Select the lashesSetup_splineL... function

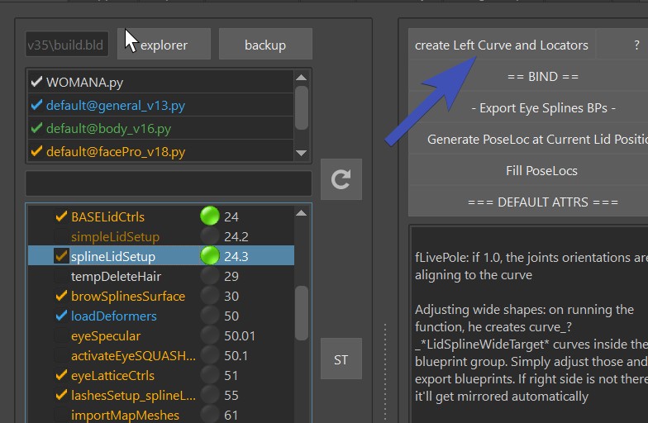tap(133, 395)
